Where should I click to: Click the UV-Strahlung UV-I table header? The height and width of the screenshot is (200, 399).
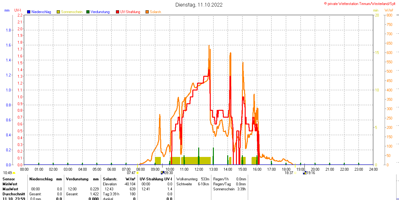(156, 179)
